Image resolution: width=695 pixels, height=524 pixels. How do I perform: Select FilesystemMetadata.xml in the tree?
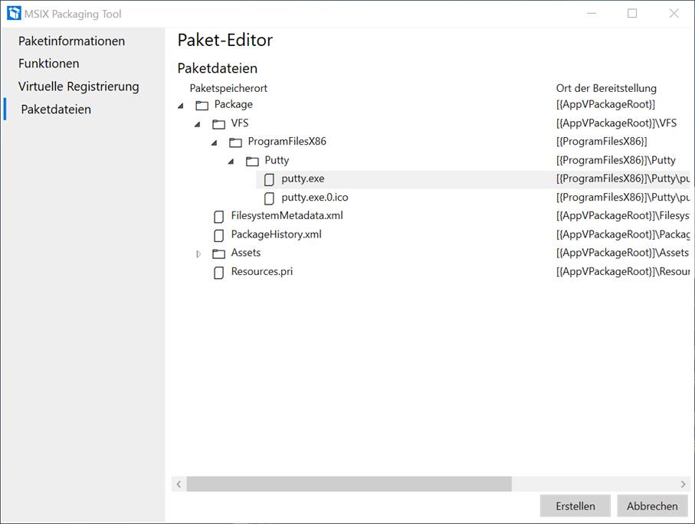287,216
